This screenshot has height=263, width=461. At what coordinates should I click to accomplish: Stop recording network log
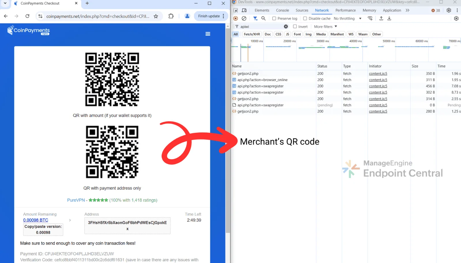coord(235,18)
